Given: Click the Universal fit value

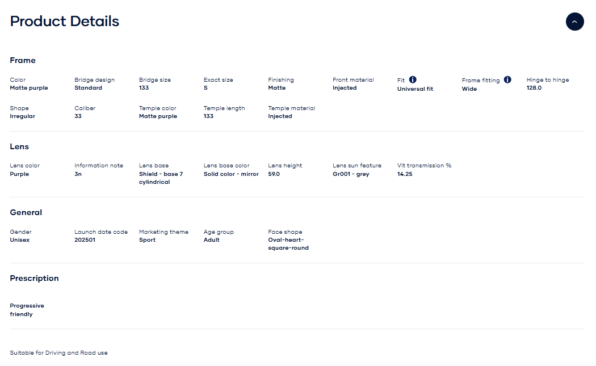Looking at the screenshot, I should [x=415, y=89].
